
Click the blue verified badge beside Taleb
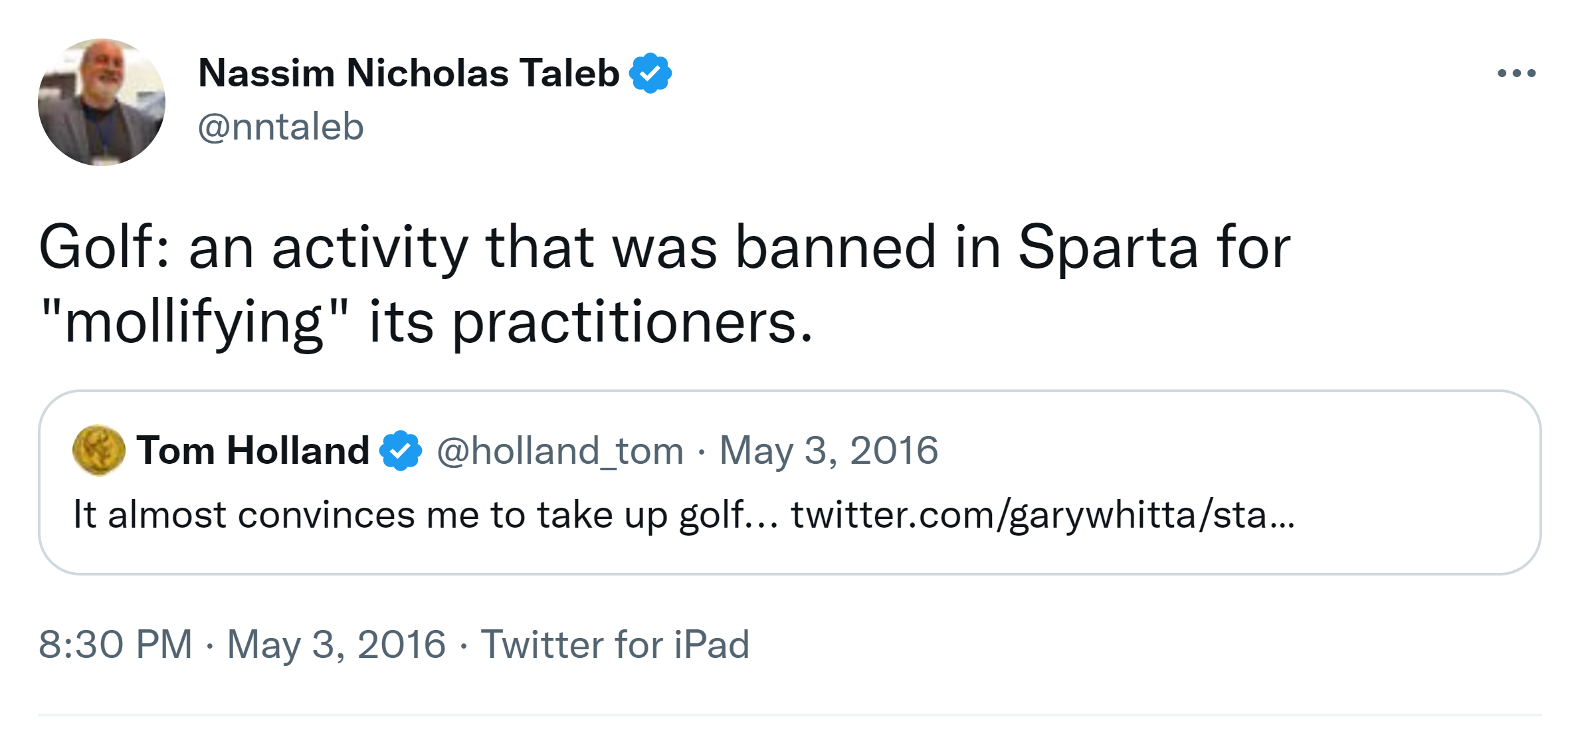[x=650, y=73]
